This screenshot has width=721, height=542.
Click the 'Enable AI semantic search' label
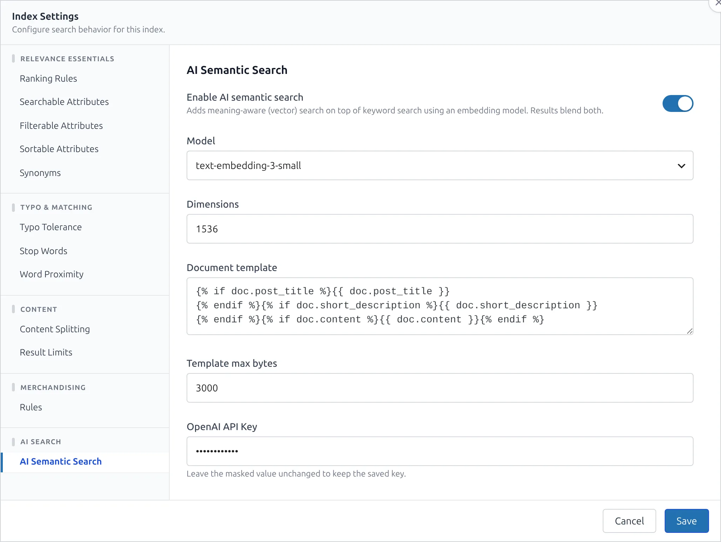pyautogui.click(x=245, y=97)
